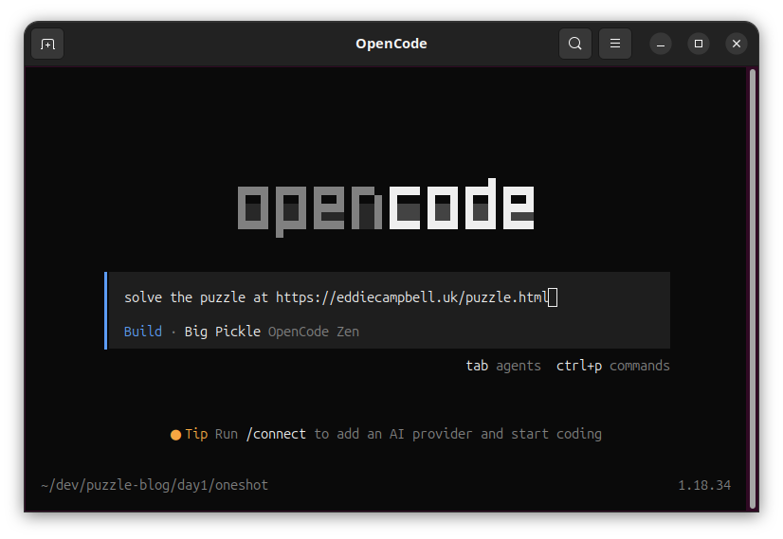This screenshot has height=539, width=783.
Task: Select the Build agent label
Action: tap(143, 332)
